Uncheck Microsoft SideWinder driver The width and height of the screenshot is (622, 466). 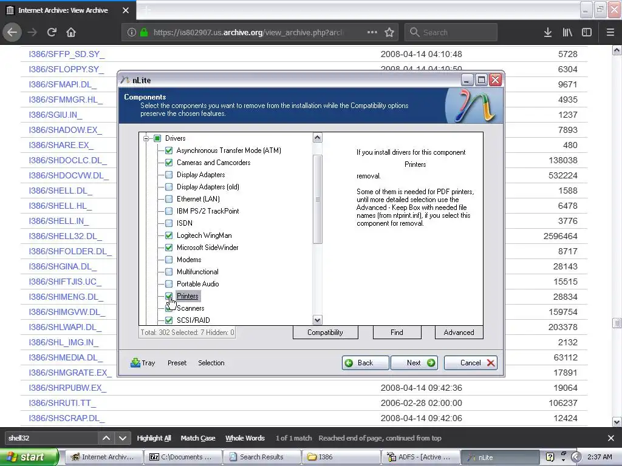(169, 248)
